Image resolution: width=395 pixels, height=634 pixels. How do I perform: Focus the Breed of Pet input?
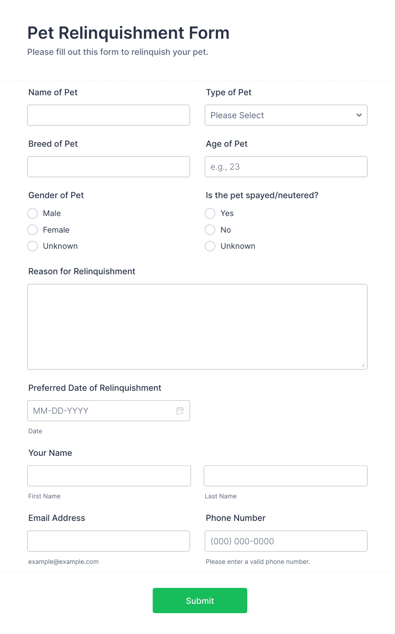(x=108, y=167)
